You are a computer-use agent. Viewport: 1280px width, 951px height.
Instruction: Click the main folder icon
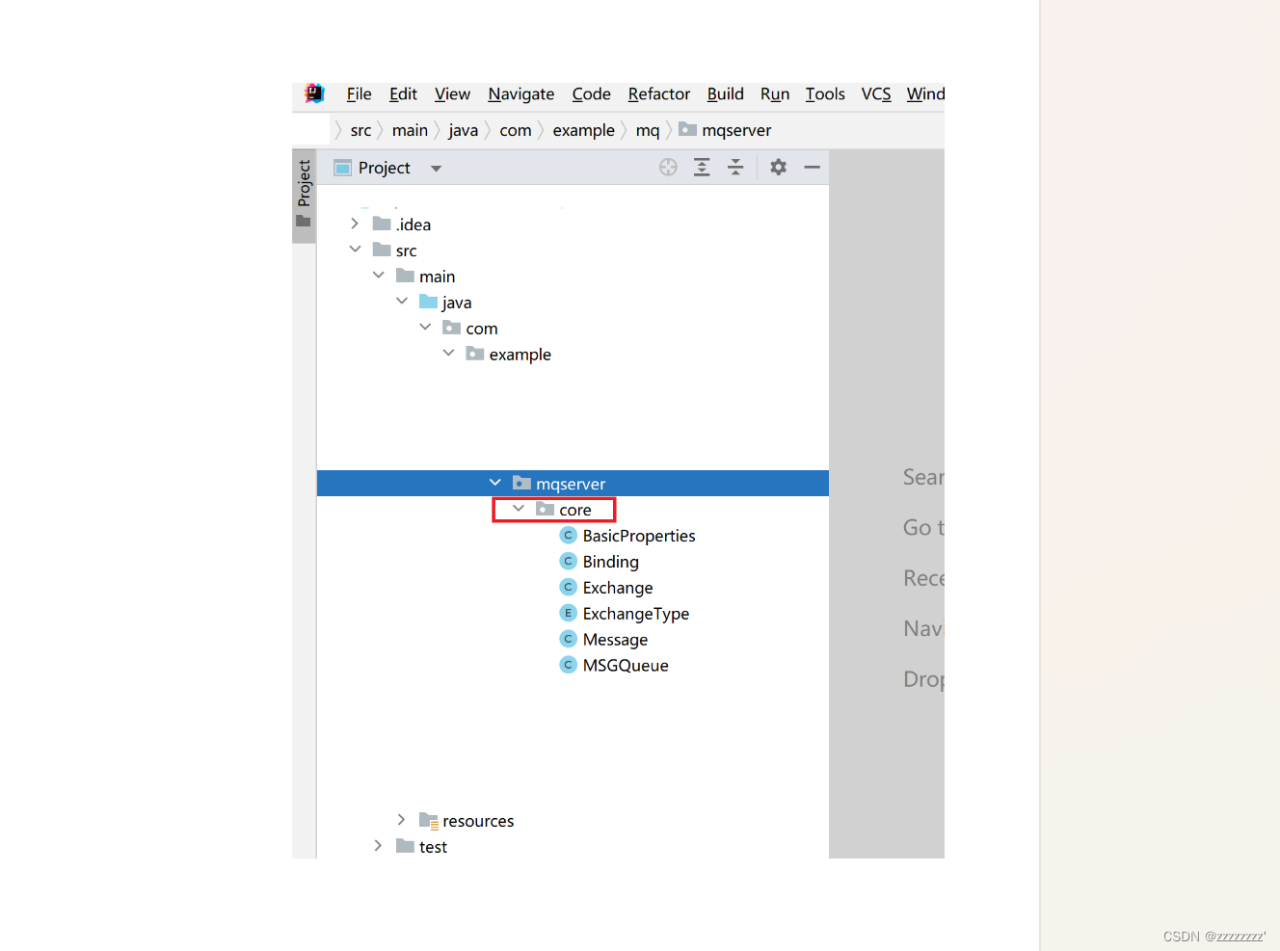[x=405, y=276]
